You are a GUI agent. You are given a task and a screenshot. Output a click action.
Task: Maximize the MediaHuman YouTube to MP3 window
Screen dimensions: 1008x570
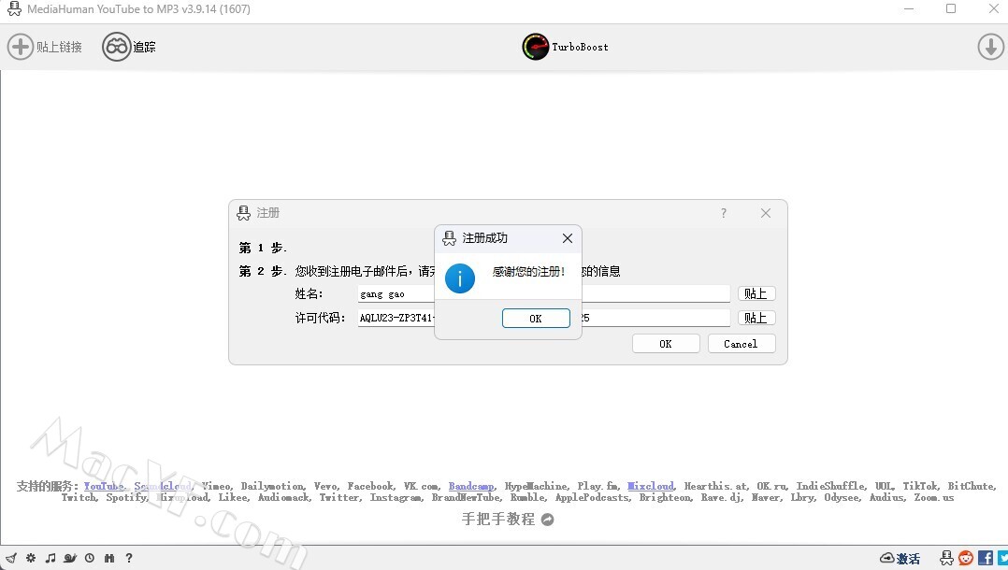951,9
